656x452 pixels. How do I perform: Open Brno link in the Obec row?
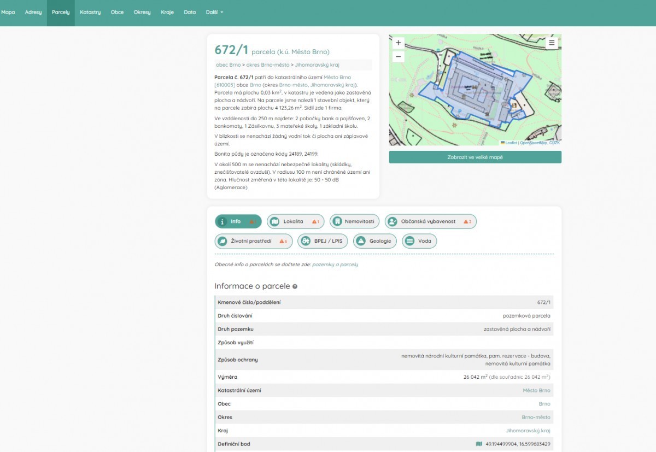(x=544, y=404)
